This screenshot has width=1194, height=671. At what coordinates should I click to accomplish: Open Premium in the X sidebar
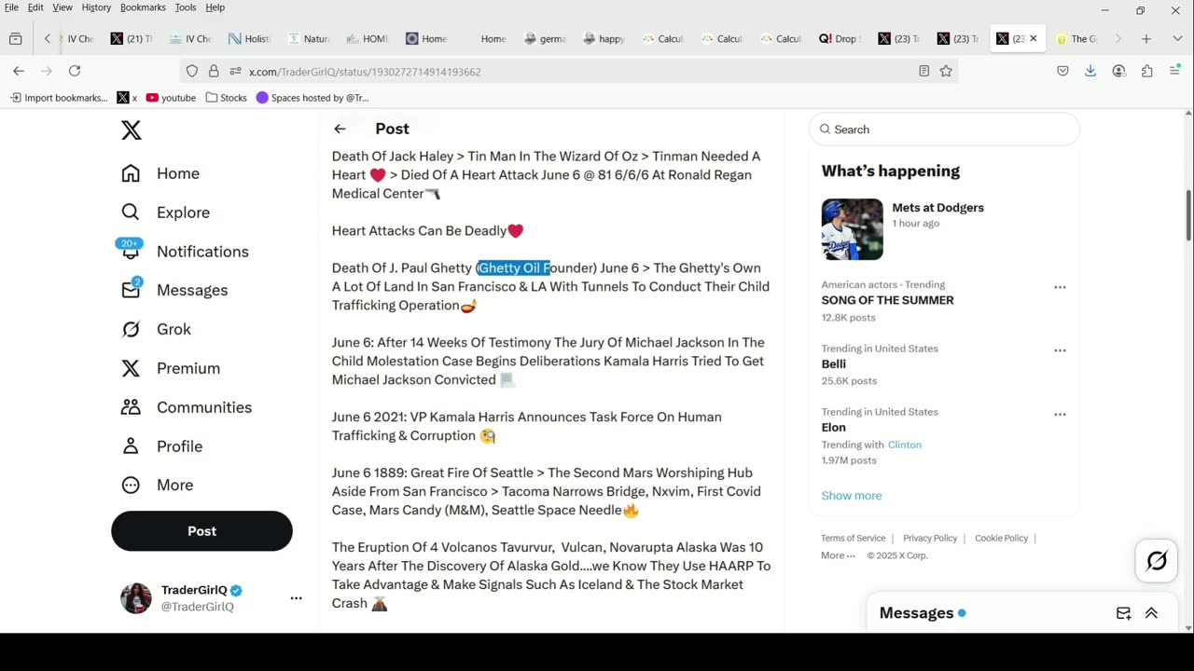[x=171, y=368]
